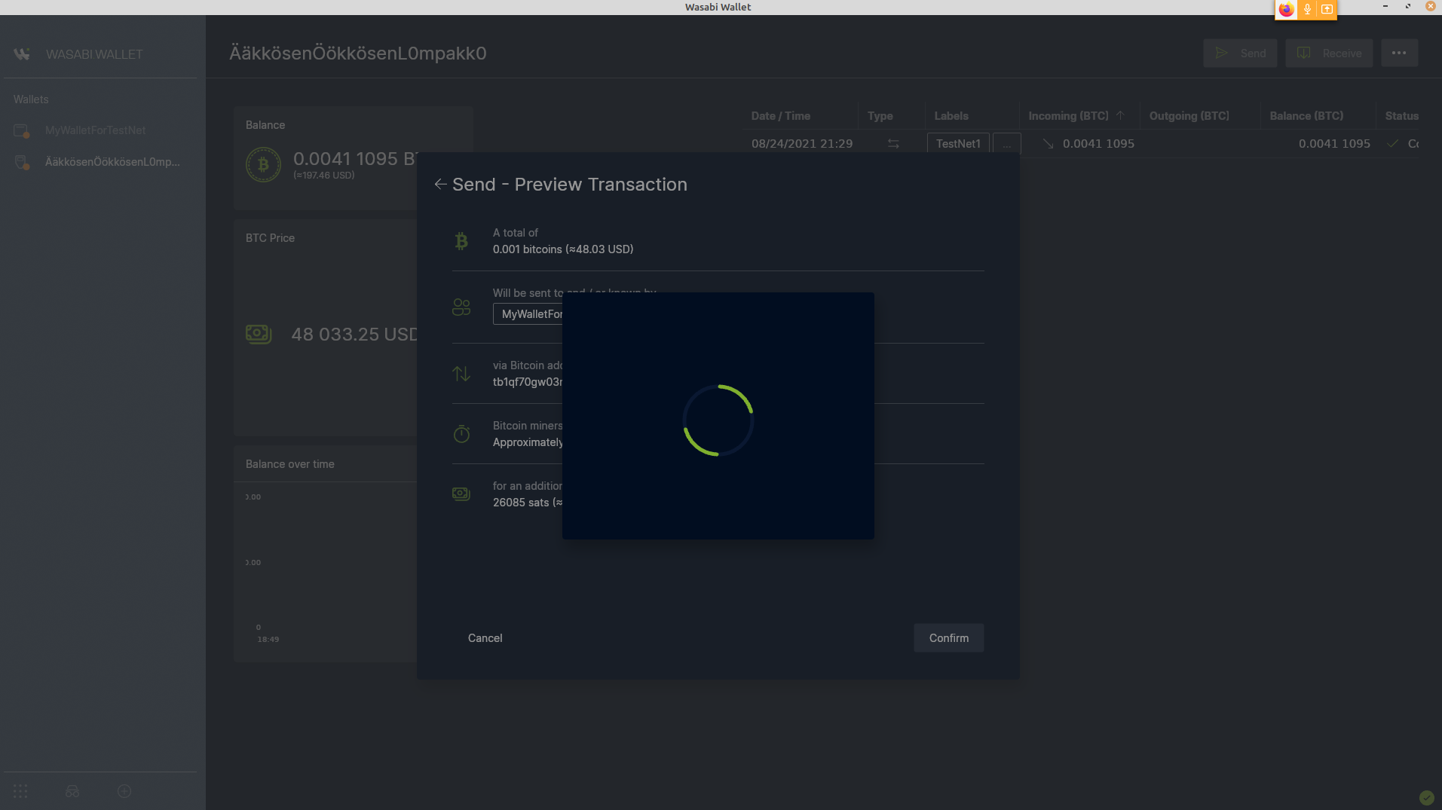Click the Status column header

coord(1401,116)
